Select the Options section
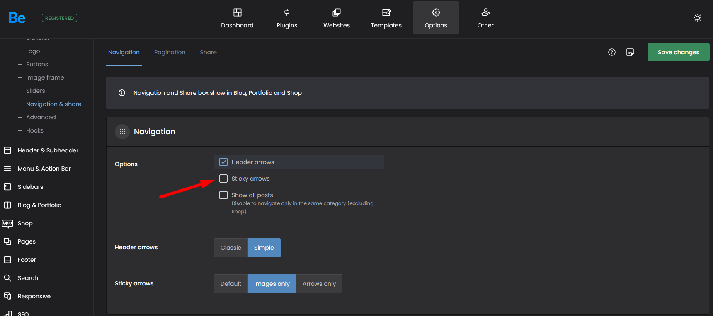 click(436, 18)
